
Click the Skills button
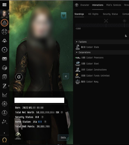coord(63,138)
